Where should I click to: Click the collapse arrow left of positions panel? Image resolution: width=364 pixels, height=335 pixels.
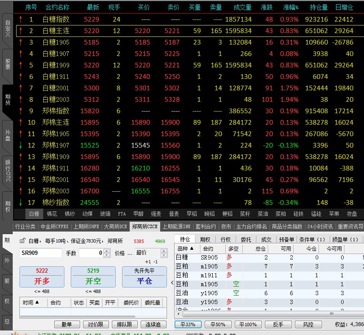172,283
